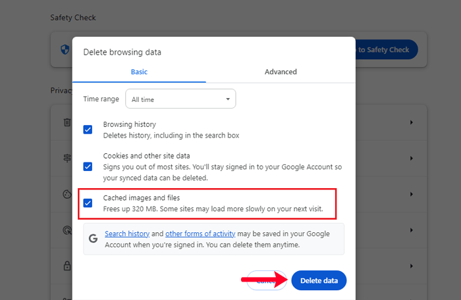Select the Basic tab
This screenshot has height=300, width=461.
click(x=139, y=72)
